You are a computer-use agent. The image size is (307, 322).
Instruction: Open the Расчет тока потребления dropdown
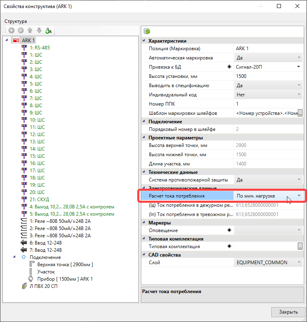(299, 196)
